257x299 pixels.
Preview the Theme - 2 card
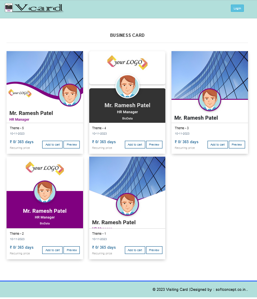click(x=72, y=250)
